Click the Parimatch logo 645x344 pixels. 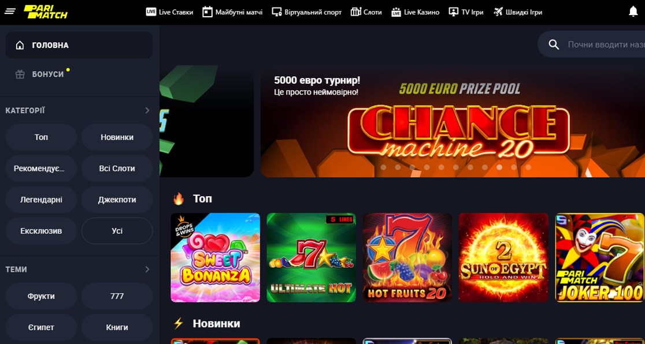point(46,12)
